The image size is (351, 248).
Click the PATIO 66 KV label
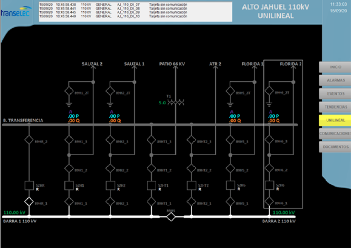172,64
